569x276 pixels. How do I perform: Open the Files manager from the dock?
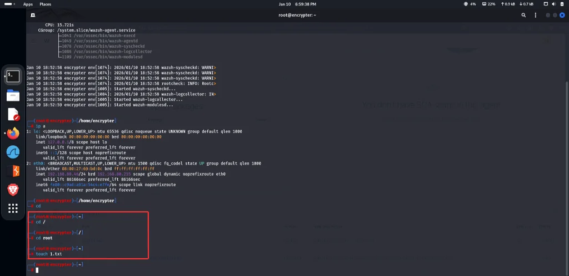tap(13, 95)
